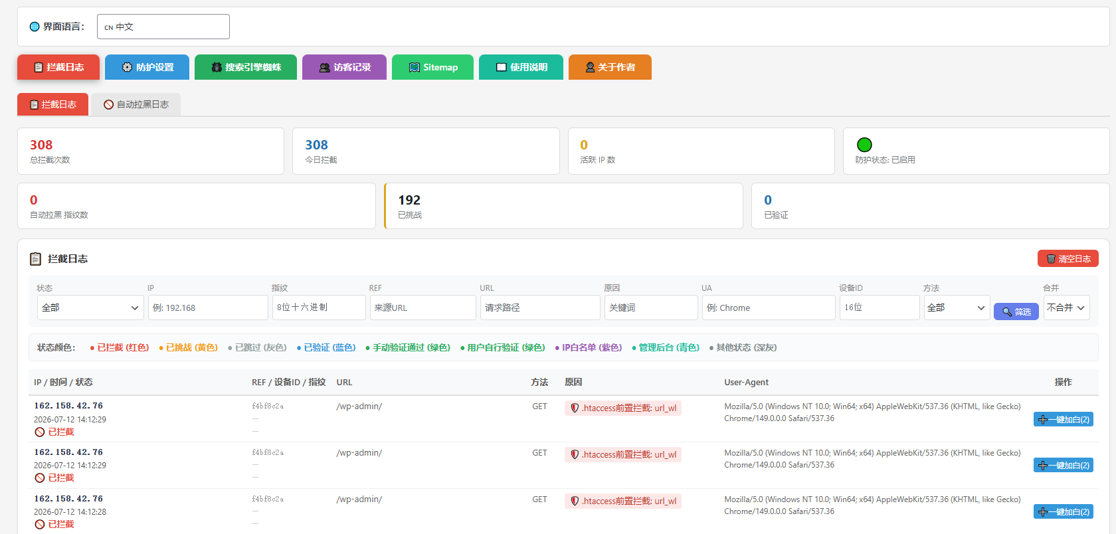Click the magnifier icon in 筛选 button
Viewport: 1116px width, 534px height.
tap(1007, 311)
